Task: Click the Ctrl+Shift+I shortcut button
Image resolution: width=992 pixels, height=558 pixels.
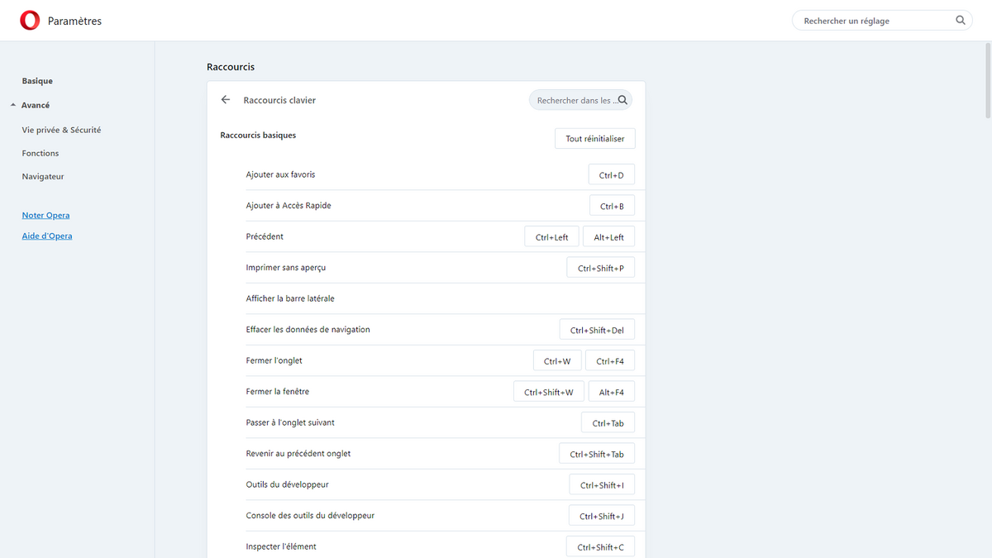Action: tap(602, 484)
